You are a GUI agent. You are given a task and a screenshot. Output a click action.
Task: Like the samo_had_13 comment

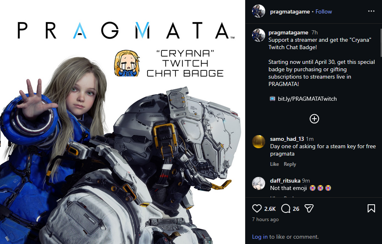click(x=274, y=164)
